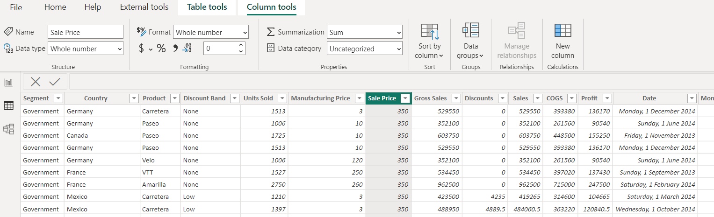Click the column Name input field
Viewport: 714px width, 217px height.
point(86,32)
